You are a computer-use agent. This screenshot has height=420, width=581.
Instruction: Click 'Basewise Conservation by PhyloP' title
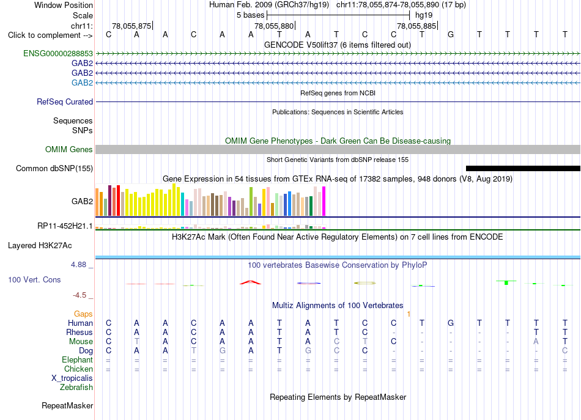click(338, 265)
